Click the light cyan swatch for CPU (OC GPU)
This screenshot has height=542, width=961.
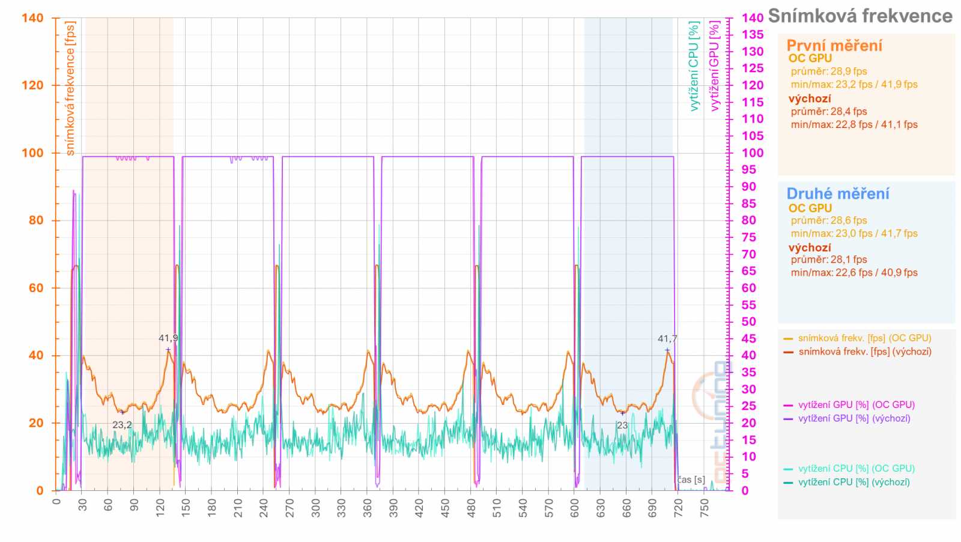[x=789, y=469]
